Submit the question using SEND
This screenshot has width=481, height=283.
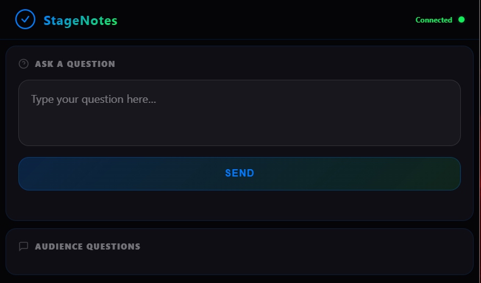point(239,173)
